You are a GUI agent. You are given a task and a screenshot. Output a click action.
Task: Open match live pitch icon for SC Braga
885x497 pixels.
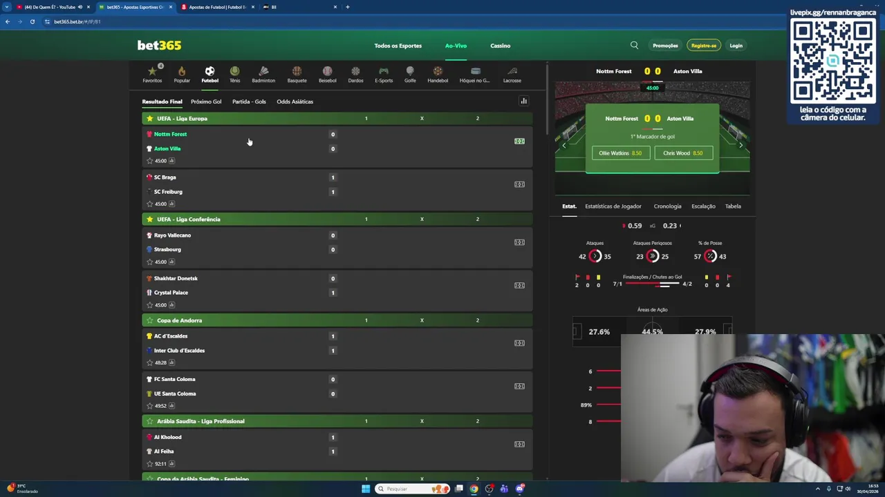(x=519, y=184)
